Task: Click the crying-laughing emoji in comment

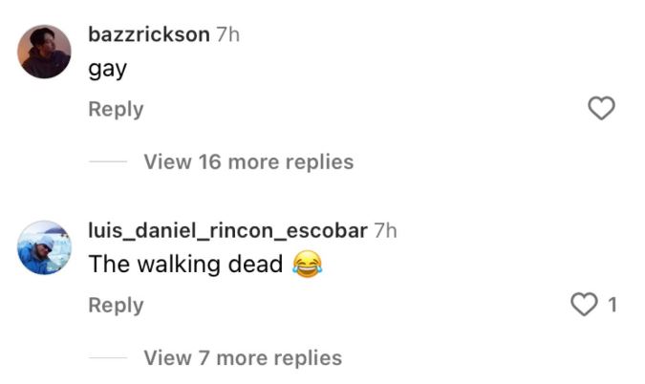Action: [308, 264]
